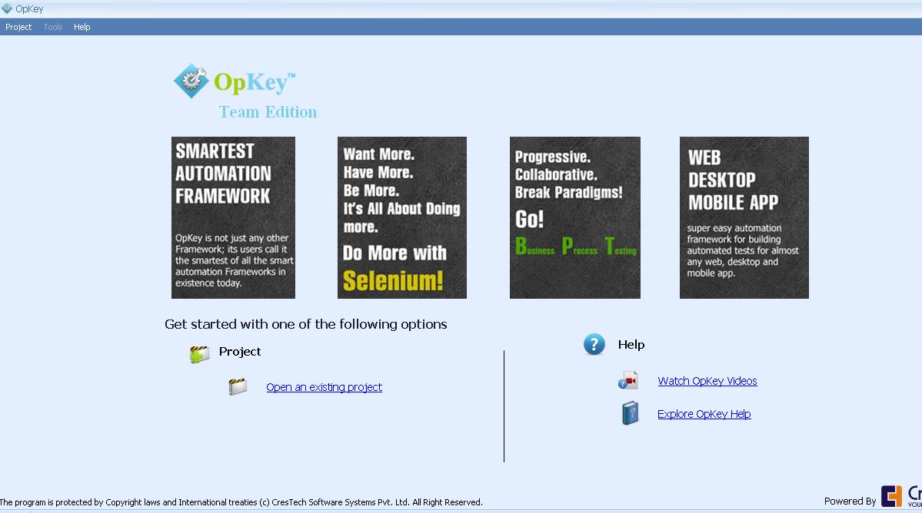
Task: Click the video camera icon for OpKey Videos
Action: pyautogui.click(x=628, y=380)
